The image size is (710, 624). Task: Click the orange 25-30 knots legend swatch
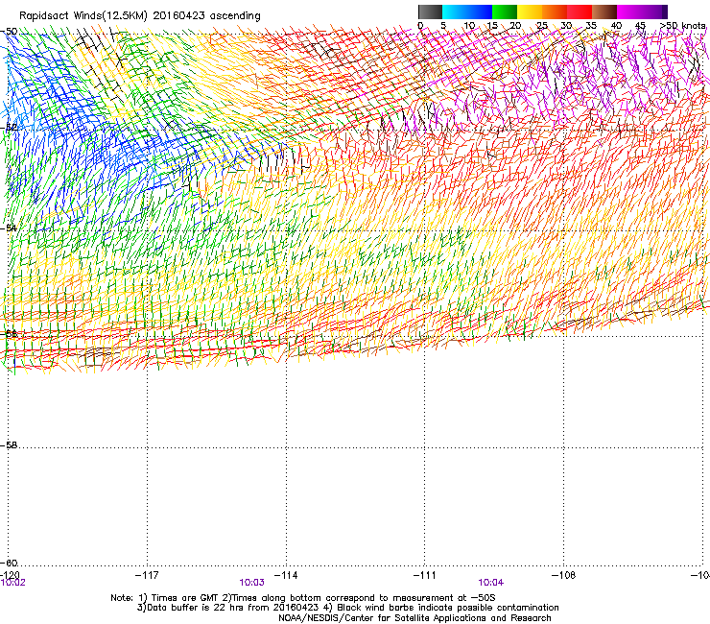[x=555, y=12]
